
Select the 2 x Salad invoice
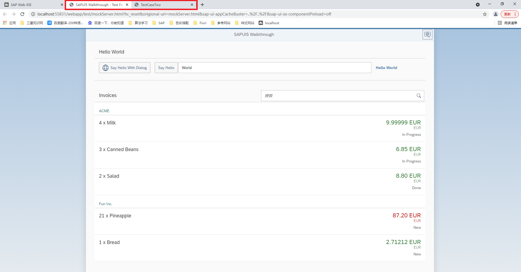click(260, 182)
